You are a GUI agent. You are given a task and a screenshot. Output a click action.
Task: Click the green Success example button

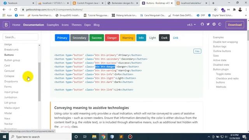(96, 38)
